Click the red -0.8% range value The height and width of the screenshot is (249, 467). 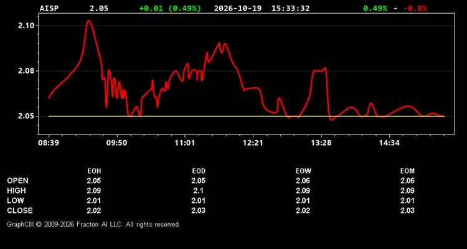point(415,8)
